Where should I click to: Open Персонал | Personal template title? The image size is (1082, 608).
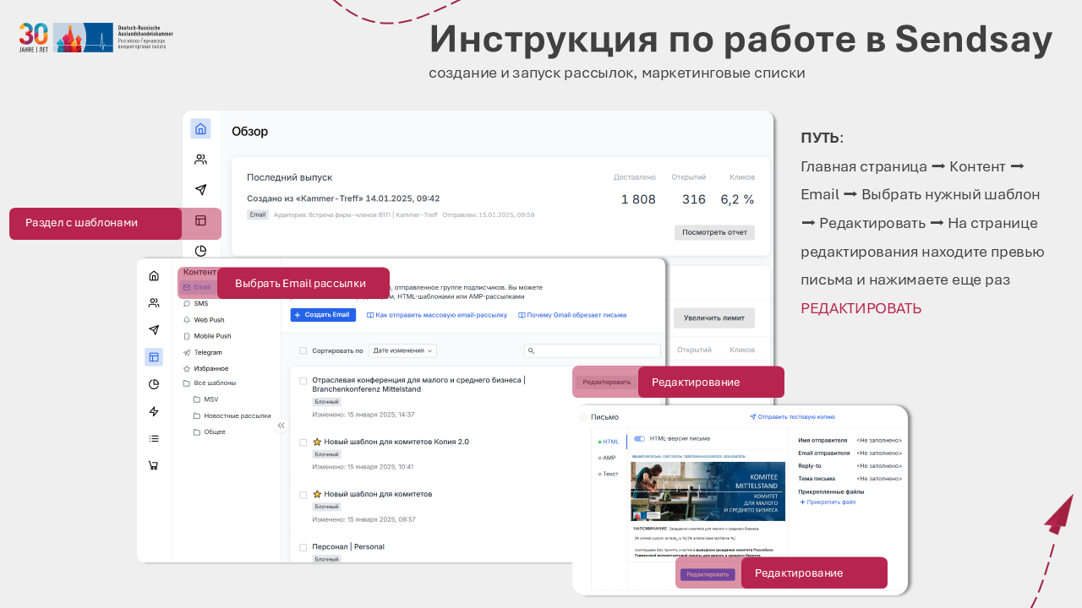(x=348, y=546)
